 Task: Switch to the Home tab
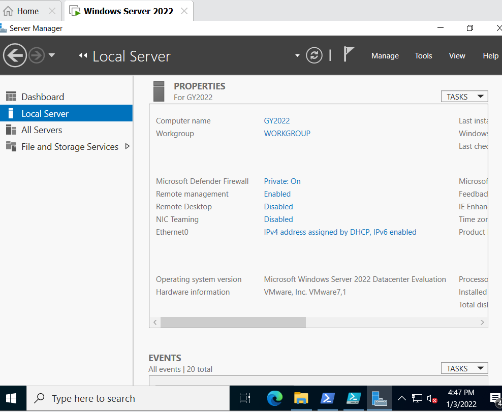click(x=27, y=11)
